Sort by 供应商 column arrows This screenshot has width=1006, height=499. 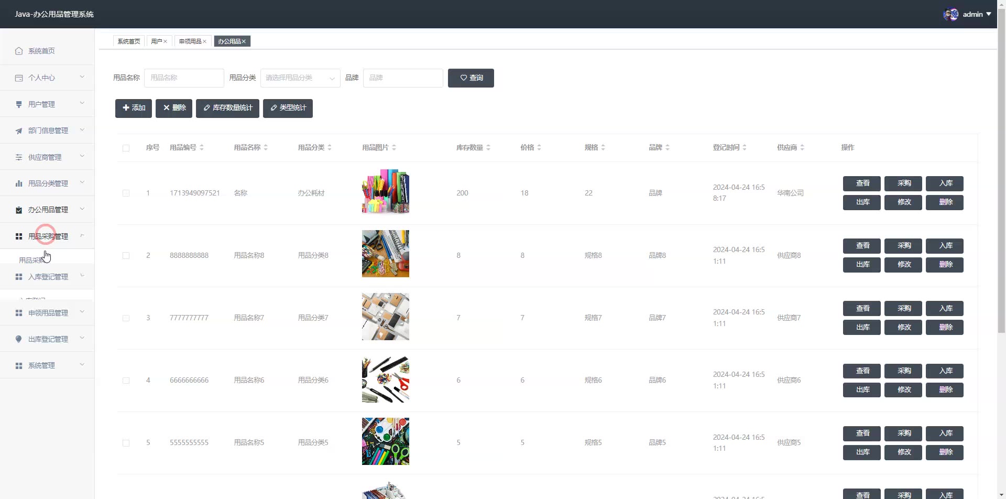802,148
